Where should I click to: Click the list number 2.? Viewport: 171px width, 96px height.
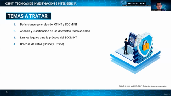pyautogui.click(x=15, y=31)
